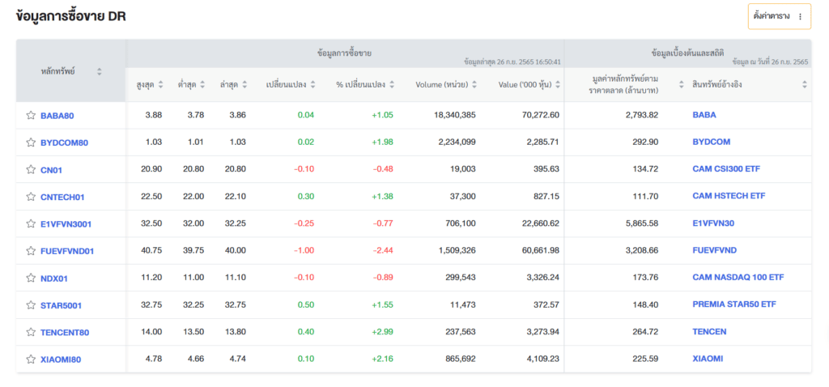Open the FUEVFVND01 security link

(x=67, y=251)
